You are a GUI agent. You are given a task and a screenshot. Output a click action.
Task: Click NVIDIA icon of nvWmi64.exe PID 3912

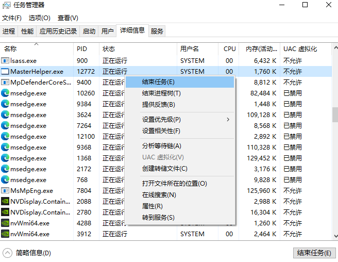coord(5,234)
